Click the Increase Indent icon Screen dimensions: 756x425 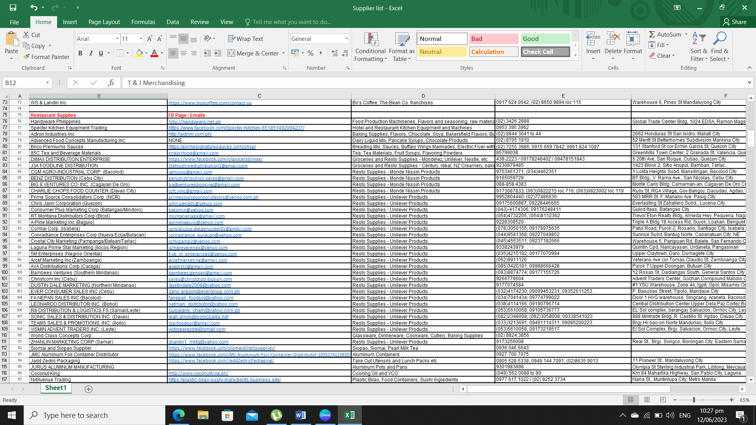click(218, 53)
